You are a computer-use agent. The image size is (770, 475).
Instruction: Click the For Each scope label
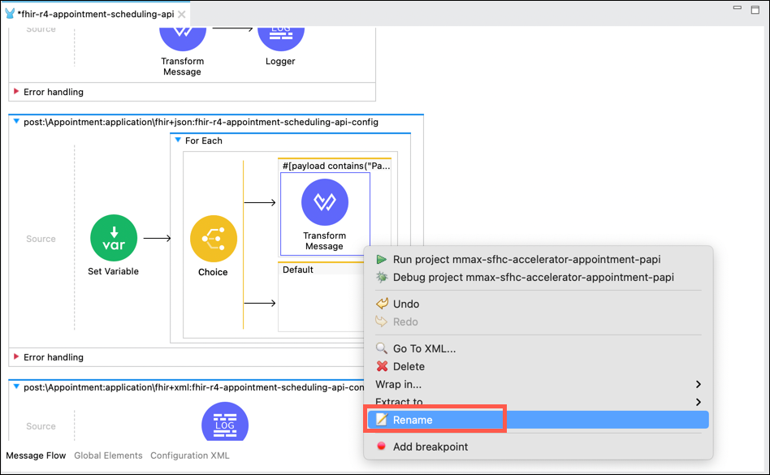pyautogui.click(x=203, y=140)
